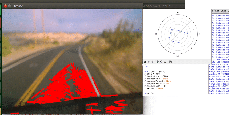Activate the Zoom magnifier tool
The image size is (235, 117).
coord(161,62)
